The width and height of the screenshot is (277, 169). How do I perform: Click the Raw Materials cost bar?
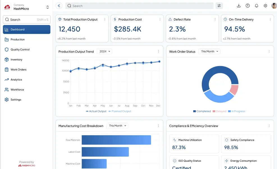[x=116, y=140]
